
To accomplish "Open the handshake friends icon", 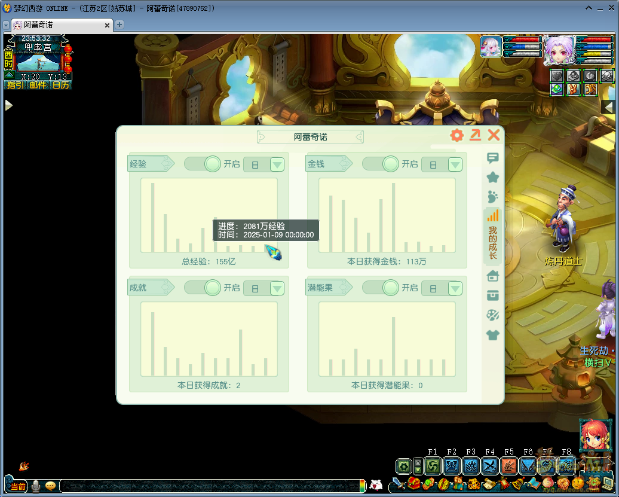I will point(564,484).
